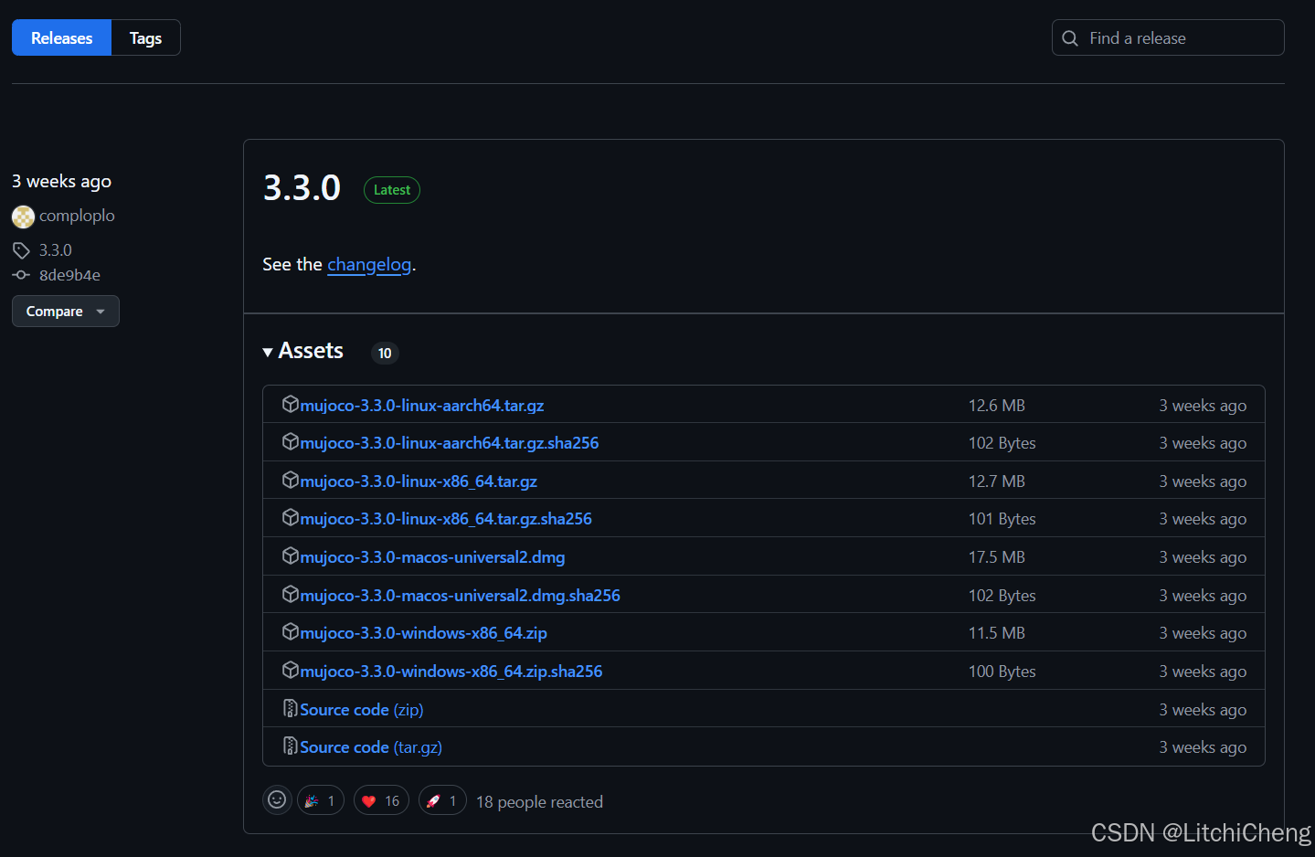Focus the Find a release search box
Image resolution: width=1315 pixels, height=857 pixels.
pyautogui.click(x=1168, y=37)
